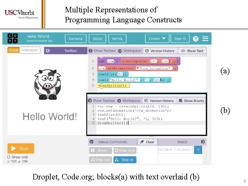Click the Variable / Property input field
248x186 pixels.
[x=175, y=149]
